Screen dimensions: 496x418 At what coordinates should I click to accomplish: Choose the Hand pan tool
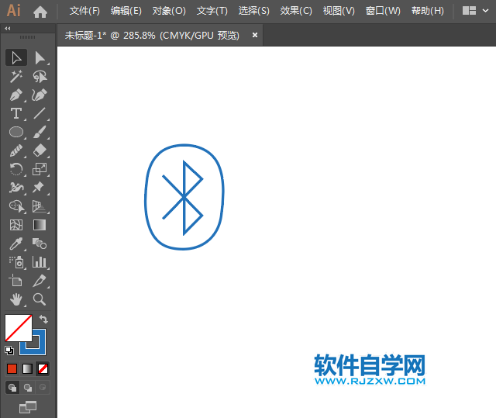click(15, 299)
